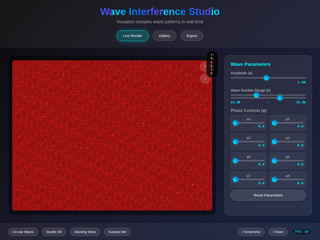This screenshot has height=240, width=320.
Task: Click the top circular overlay icon on canvas
Action: point(205,66)
